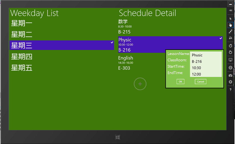Click the E-303 classroom text

(x=124, y=68)
